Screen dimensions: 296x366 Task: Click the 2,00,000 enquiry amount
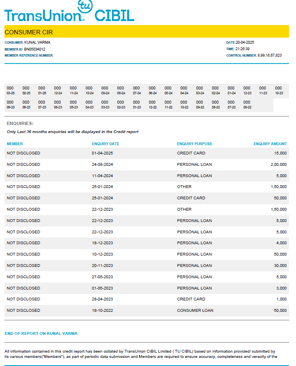(x=279, y=165)
